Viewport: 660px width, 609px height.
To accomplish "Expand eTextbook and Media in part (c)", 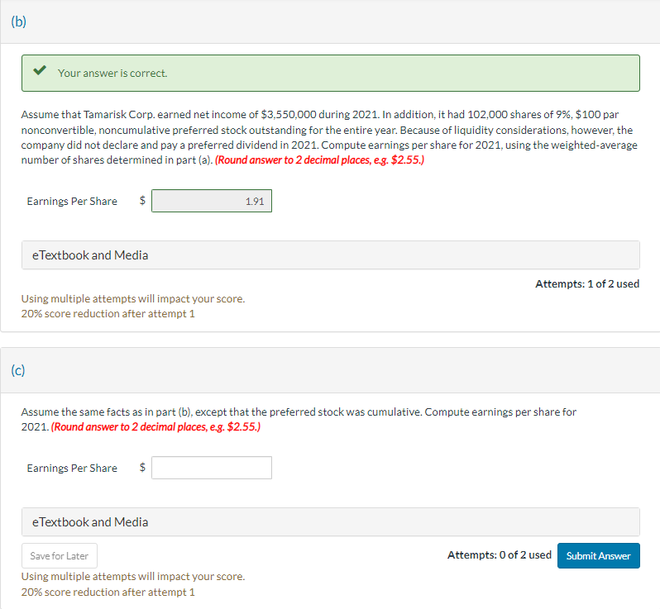I will (x=331, y=522).
